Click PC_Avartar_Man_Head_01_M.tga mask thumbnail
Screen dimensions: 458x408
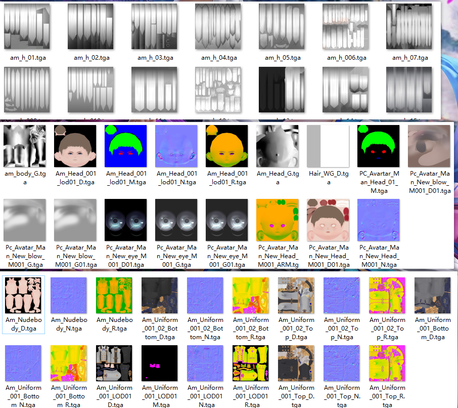[378, 146]
